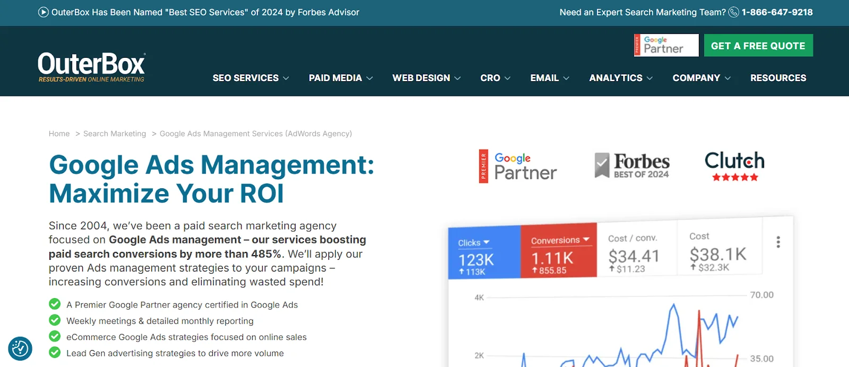Expand the Paid Media chevron
This screenshot has height=367, width=849.
point(369,78)
